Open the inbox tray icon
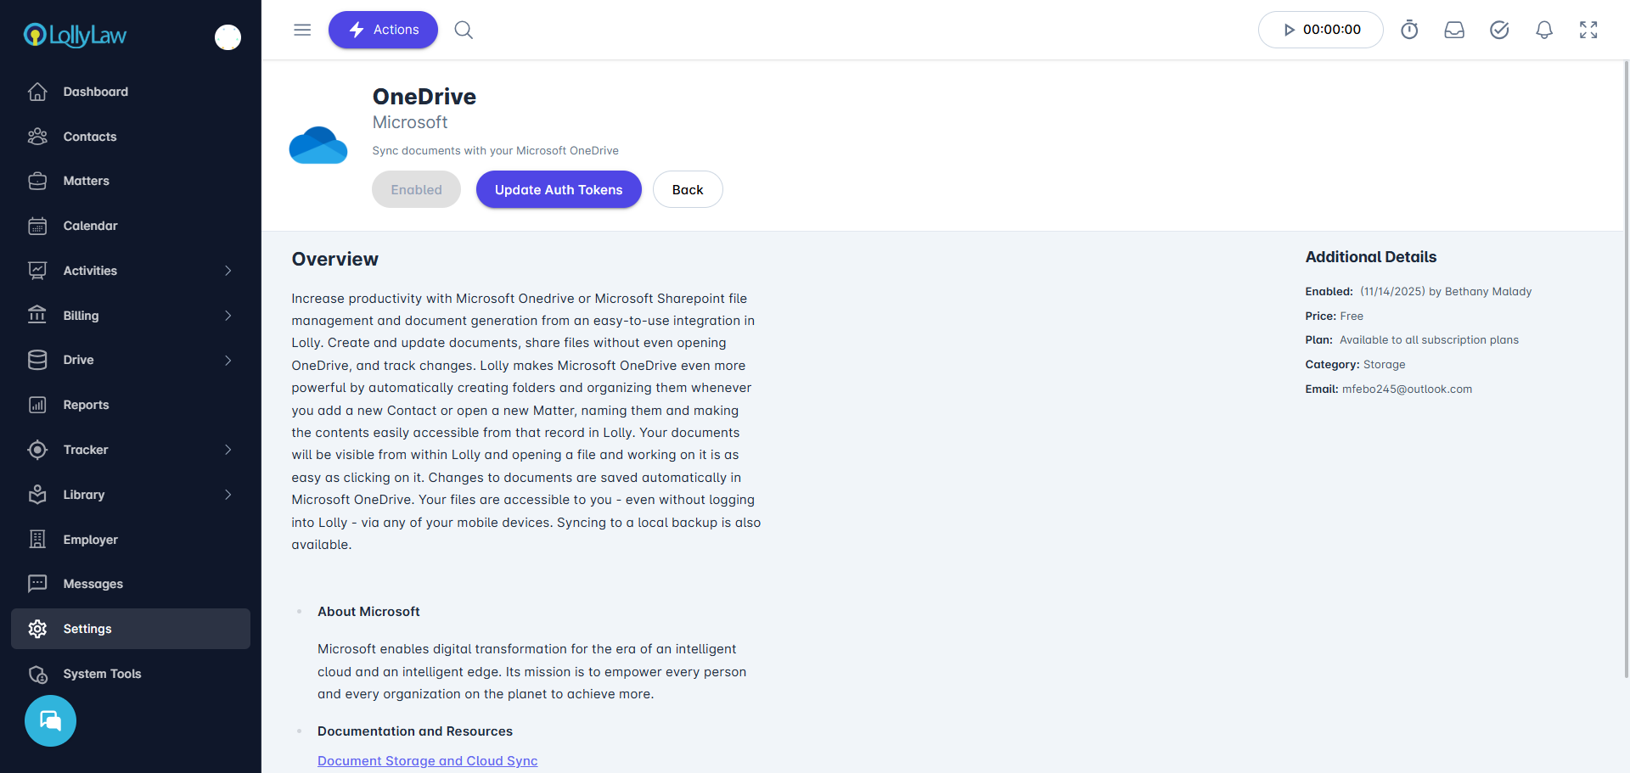This screenshot has height=773, width=1630. (x=1454, y=31)
